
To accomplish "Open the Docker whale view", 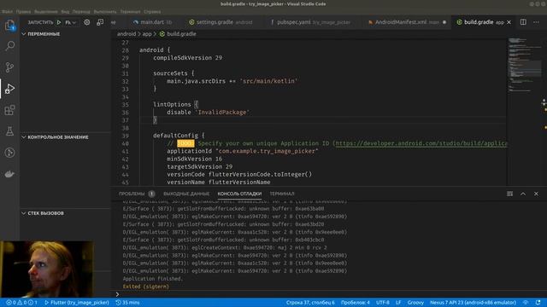I will (x=9, y=174).
